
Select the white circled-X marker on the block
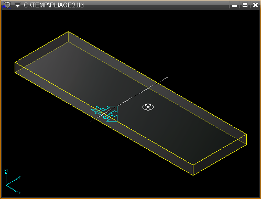click(148, 107)
